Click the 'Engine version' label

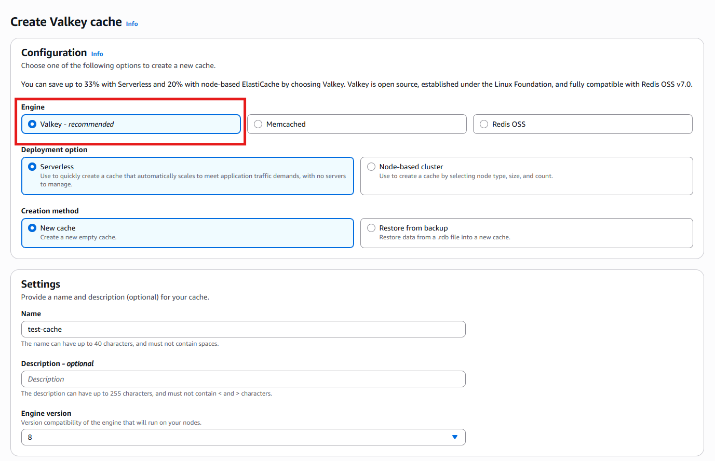click(46, 413)
